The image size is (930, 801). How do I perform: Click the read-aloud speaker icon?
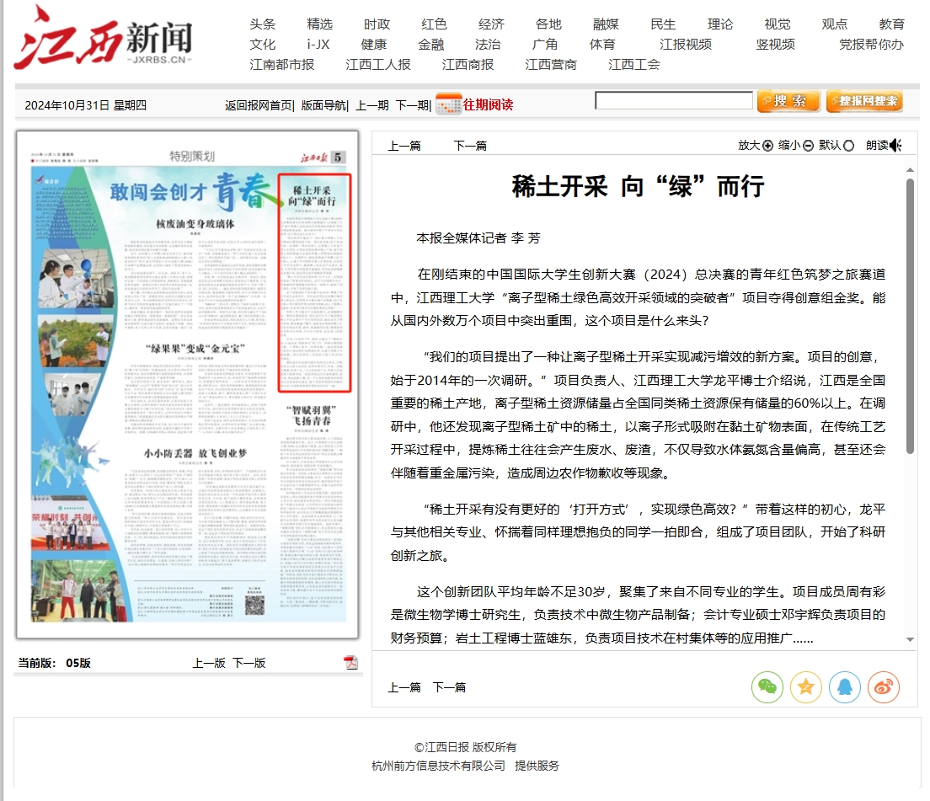895,146
